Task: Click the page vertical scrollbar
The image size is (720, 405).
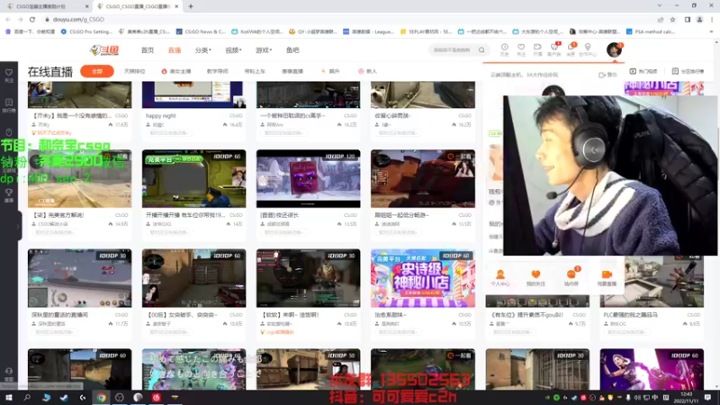Action: click(716, 215)
